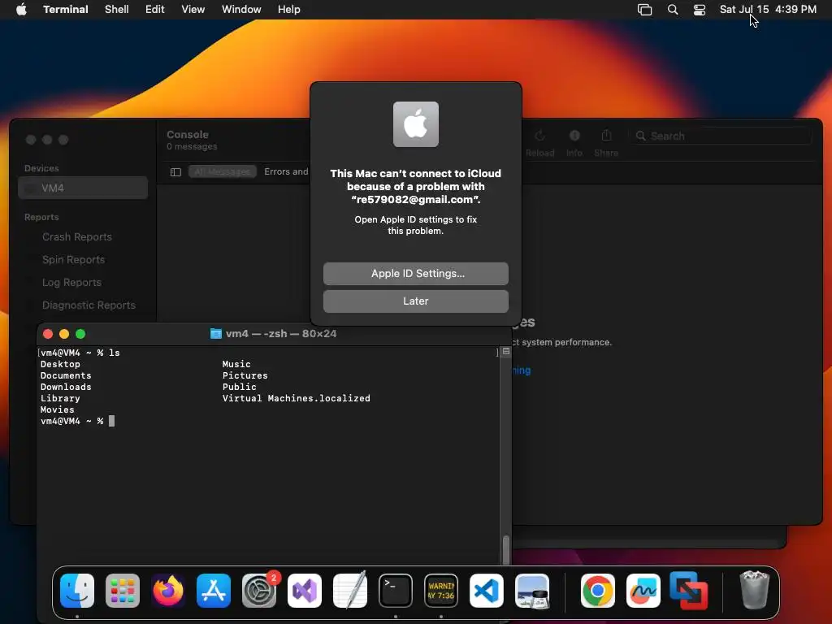Screen dimensions: 832x624
Task: Click the Stage Manager menu bar icon
Action: [644, 10]
